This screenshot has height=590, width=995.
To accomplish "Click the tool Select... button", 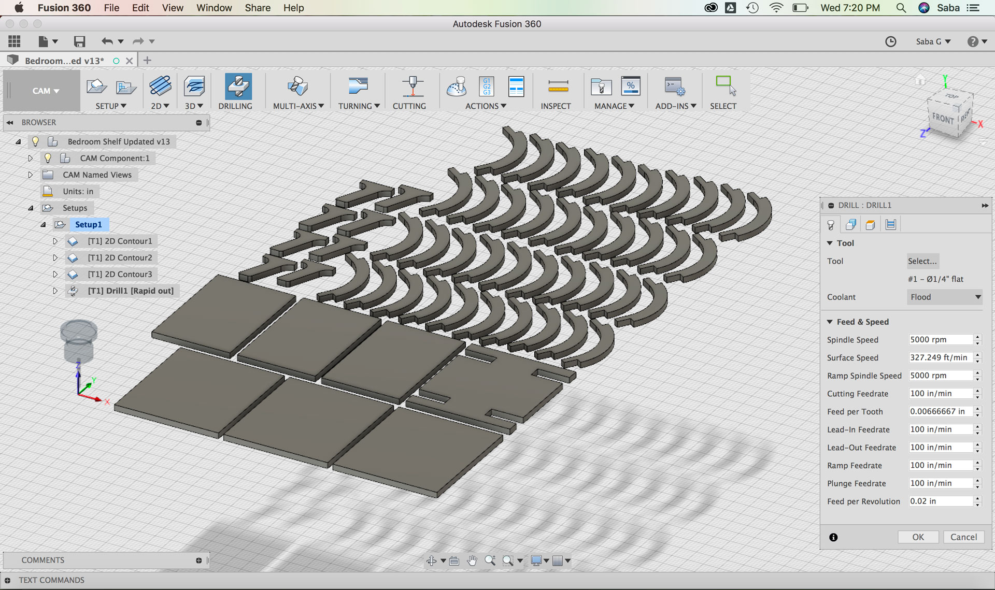I will (922, 261).
